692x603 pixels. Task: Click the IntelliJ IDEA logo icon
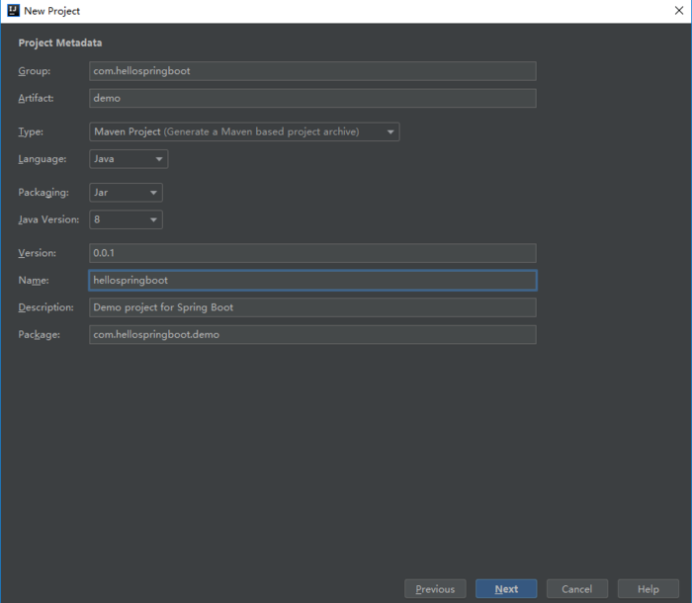click(12, 11)
